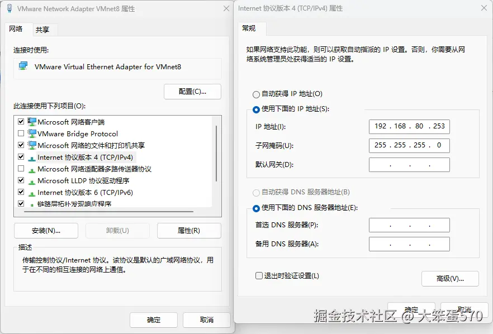Cancel VMnet8 properties with 取消
This screenshot has width=493, height=334.
click(x=207, y=320)
